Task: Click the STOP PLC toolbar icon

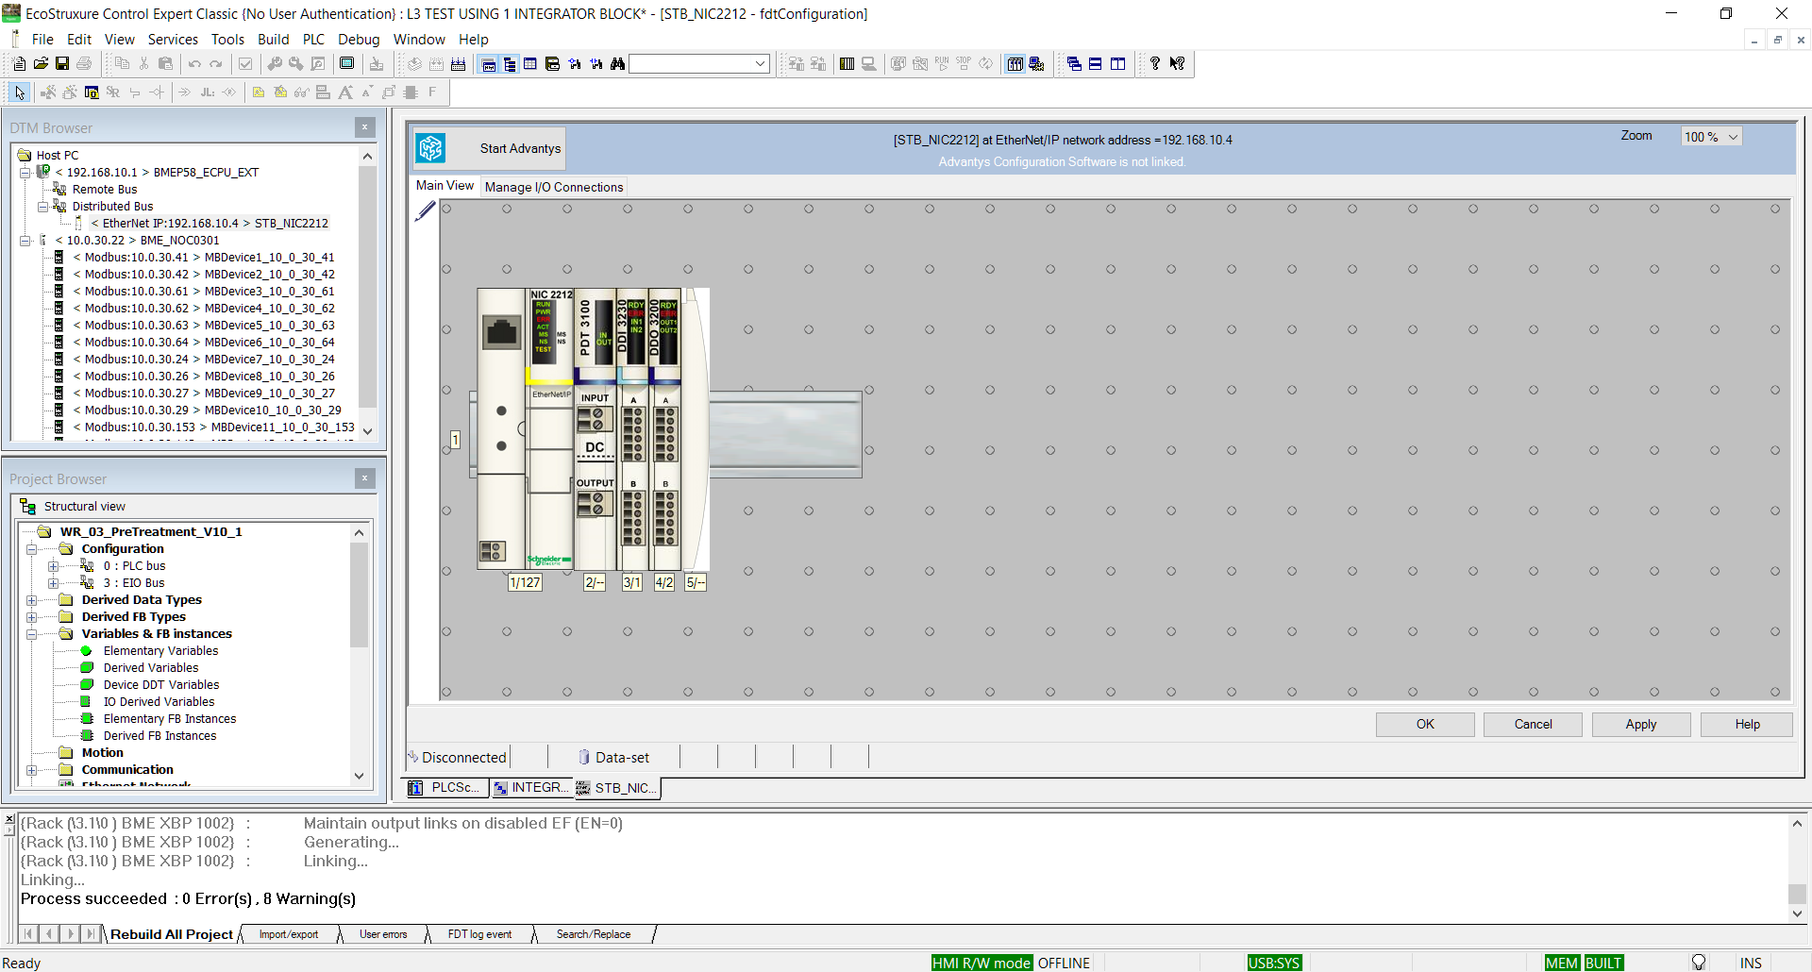Action: click(964, 64)
